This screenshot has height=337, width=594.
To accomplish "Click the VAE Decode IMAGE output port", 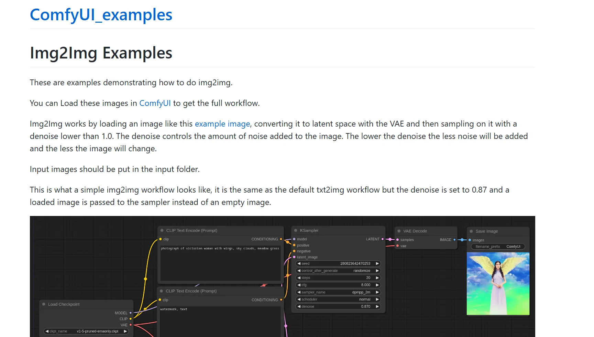I will 454,240.
